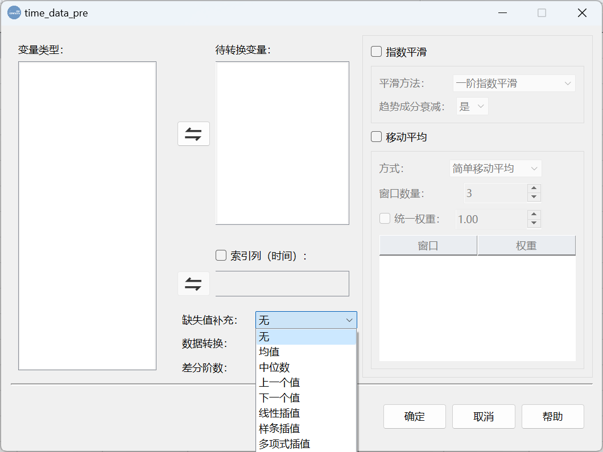Enable the 移动平均 checkbox
The width and height of the screenshot is (603, 452).
(x=377, y=137)
